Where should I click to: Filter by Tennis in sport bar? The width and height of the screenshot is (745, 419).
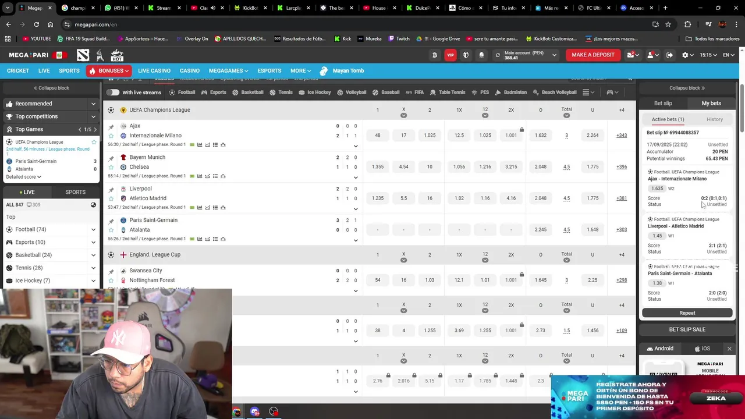coord(281,92)
